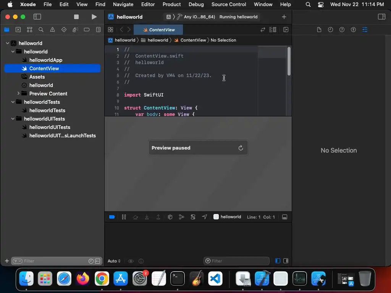Collapse the helloworldTests group

click(x=13, y=102)
